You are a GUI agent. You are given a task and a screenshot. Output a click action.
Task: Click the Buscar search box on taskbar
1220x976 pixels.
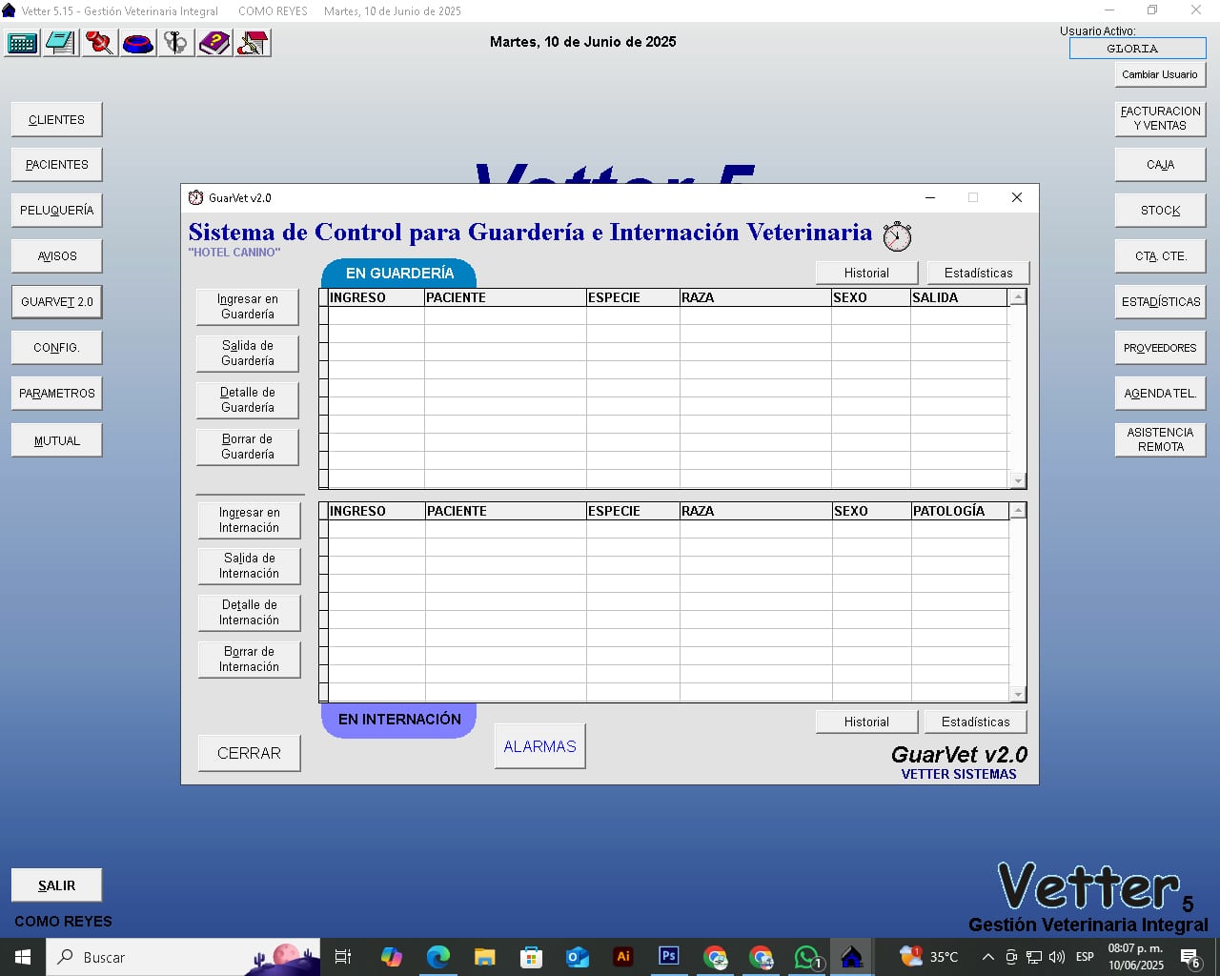(183, 957)
